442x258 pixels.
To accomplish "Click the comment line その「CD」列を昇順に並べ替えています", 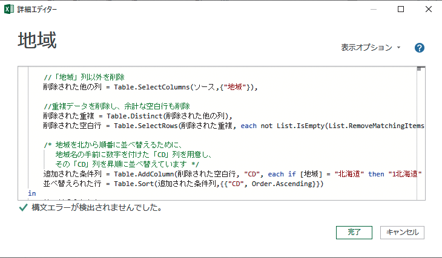I will 127,164.
